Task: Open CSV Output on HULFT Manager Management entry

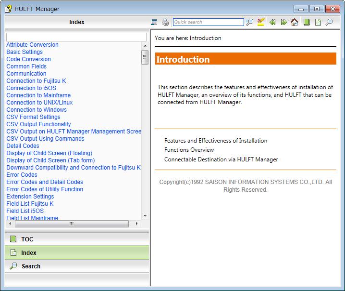Action: click(74, 132)
